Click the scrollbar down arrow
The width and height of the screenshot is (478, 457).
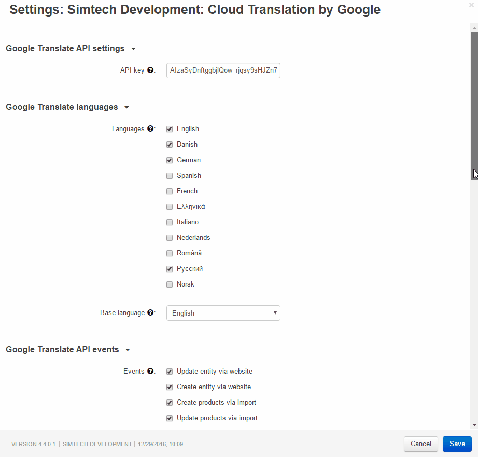474,425
